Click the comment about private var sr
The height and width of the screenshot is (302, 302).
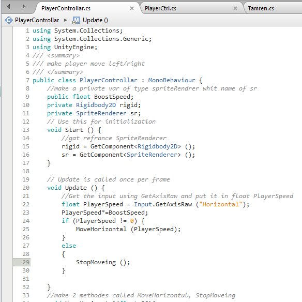click(152, 88)
